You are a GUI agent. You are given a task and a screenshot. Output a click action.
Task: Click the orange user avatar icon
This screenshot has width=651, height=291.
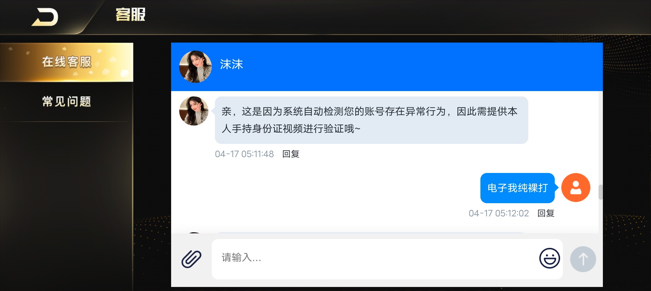pos(576,188)
